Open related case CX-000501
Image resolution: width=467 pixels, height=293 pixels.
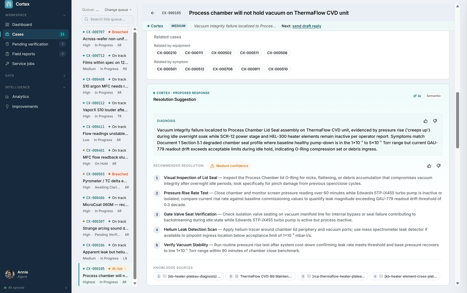click(167, 69)
